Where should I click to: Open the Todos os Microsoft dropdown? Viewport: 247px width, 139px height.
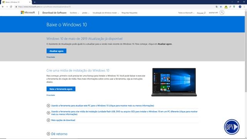coord(186,13)
